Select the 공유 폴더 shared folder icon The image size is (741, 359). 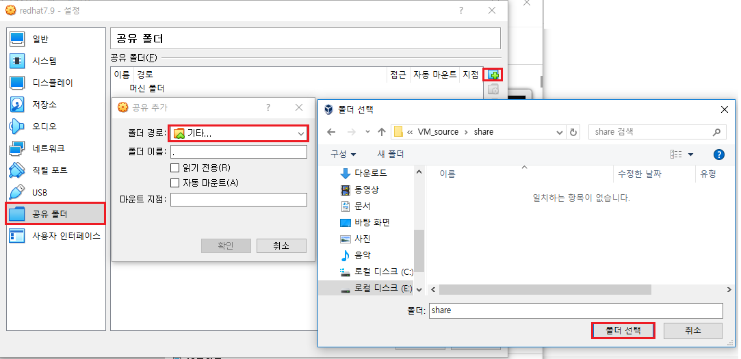(x=17, y=214)
